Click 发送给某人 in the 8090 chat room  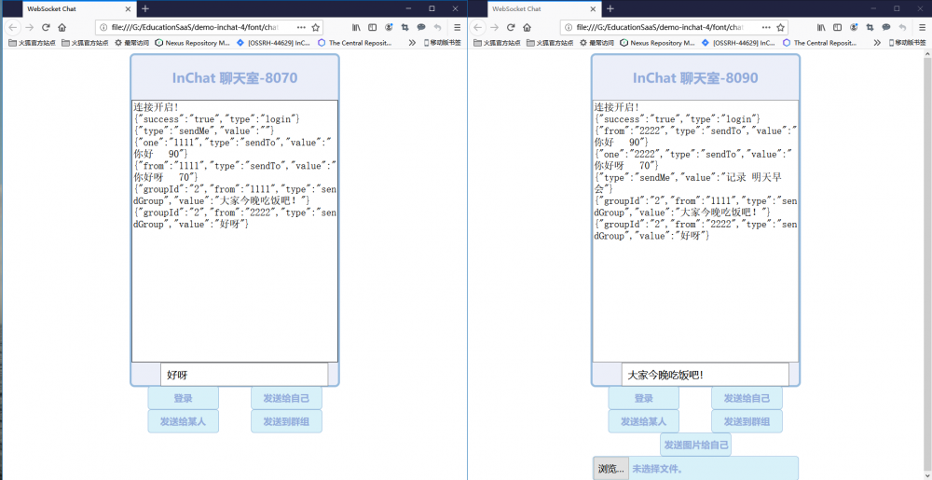click(x=644, y=421)
